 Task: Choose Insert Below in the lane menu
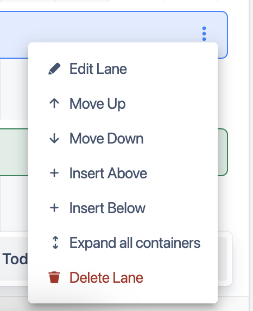[123, 208]
